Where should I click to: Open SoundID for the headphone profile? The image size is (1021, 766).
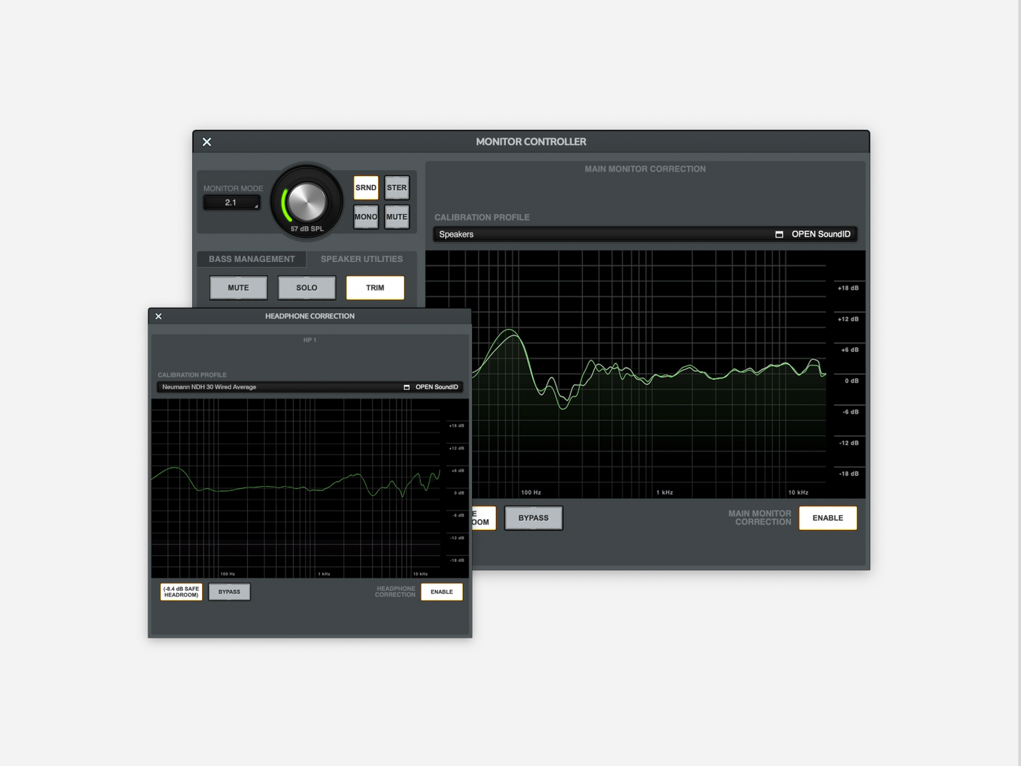(x=436, y=387)
